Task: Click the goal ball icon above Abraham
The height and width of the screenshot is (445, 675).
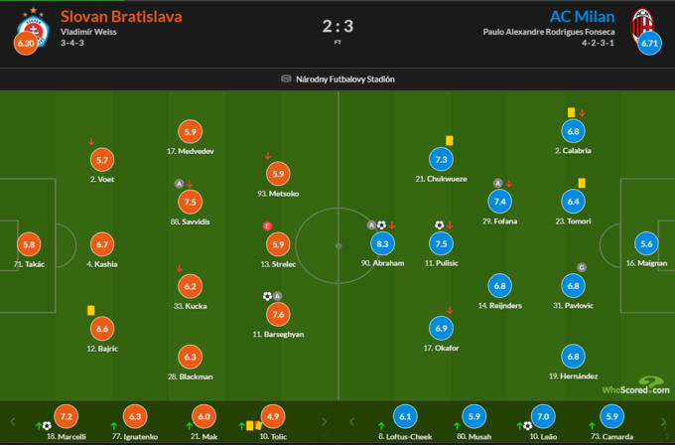Action: point(380,225)
